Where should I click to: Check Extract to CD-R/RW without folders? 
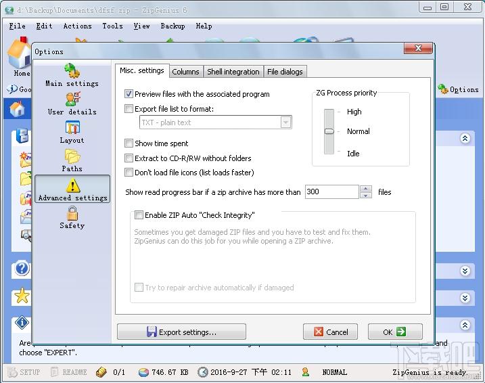click(129, 158)
